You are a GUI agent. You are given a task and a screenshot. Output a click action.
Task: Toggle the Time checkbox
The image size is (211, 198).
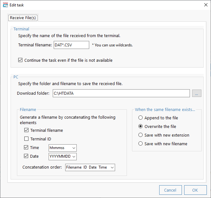[x=26, y=147]
